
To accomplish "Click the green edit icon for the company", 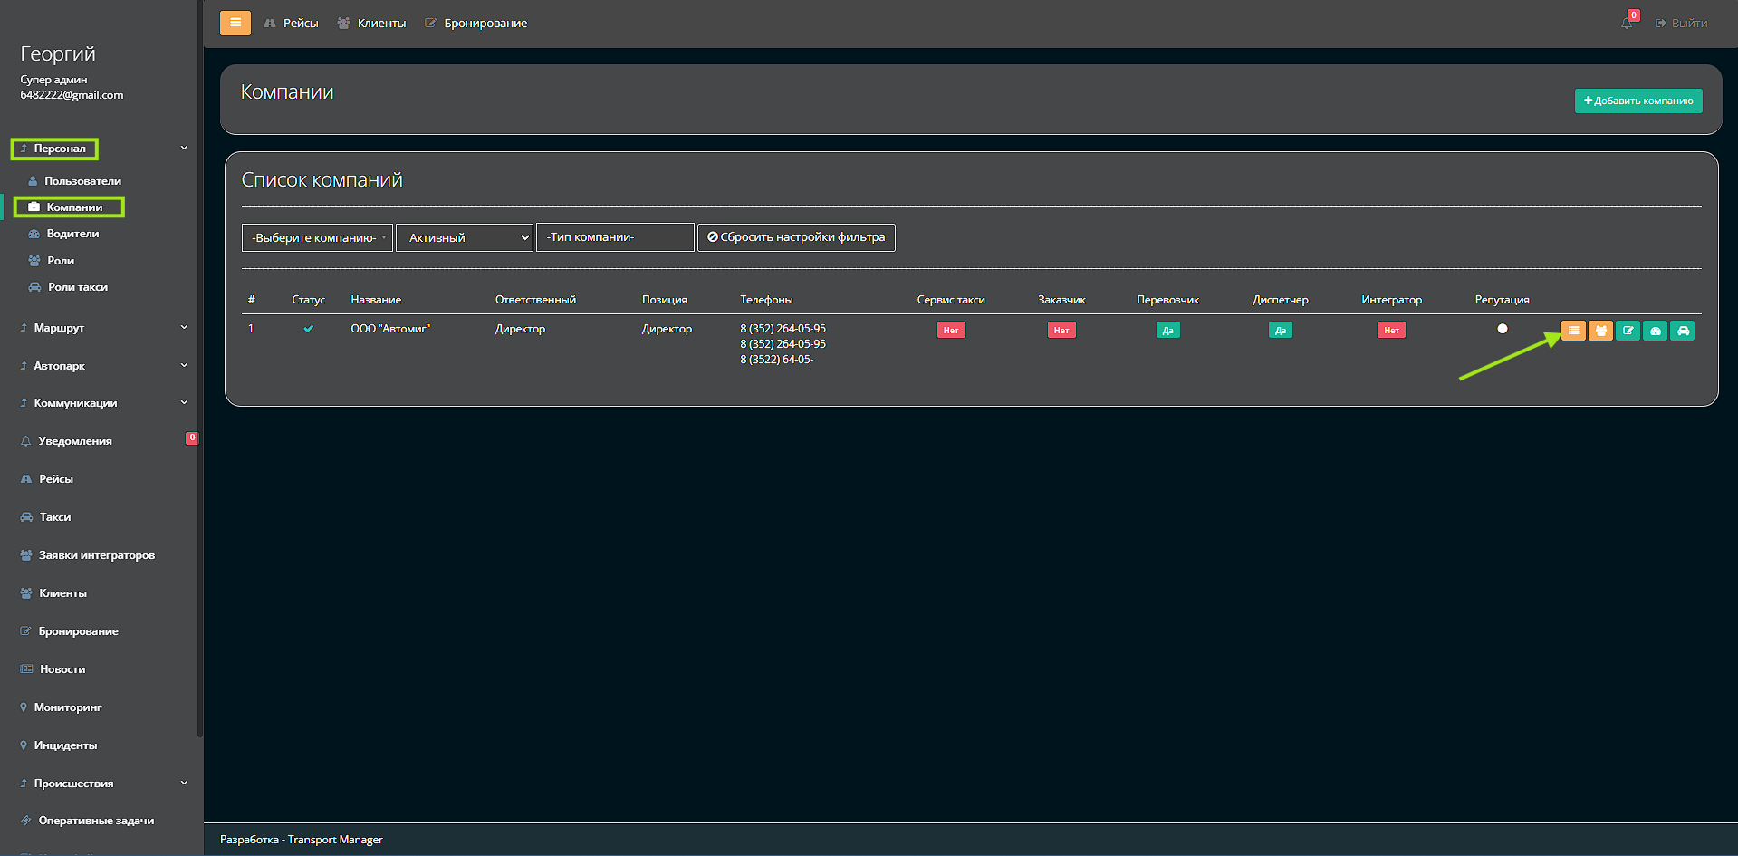I will coord(1628,331).
